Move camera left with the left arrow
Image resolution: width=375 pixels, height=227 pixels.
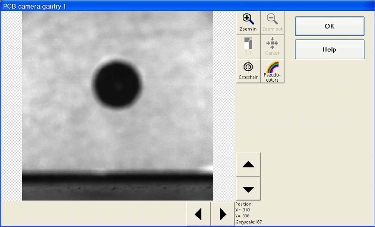198,214
